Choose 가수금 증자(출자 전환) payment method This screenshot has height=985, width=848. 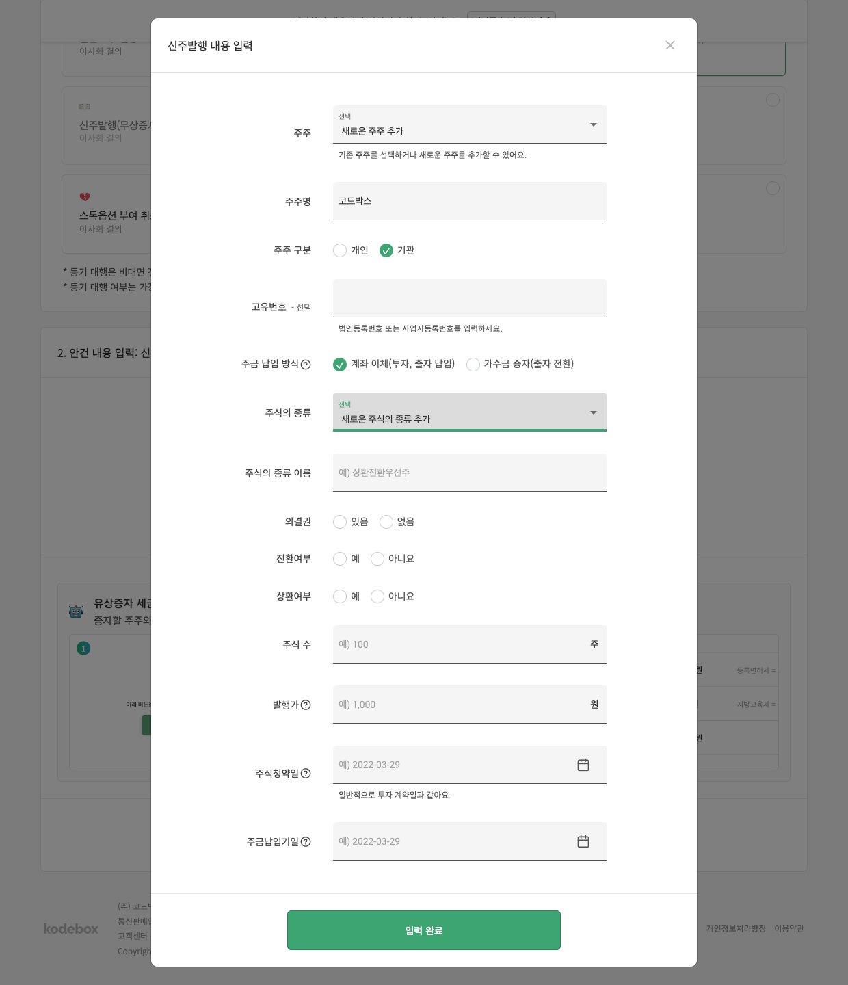pos(473,365)
